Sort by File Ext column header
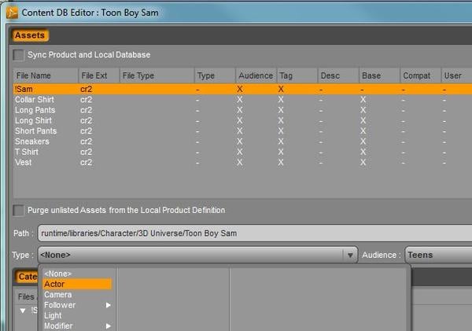472x331 pixels. click(99, 75)
